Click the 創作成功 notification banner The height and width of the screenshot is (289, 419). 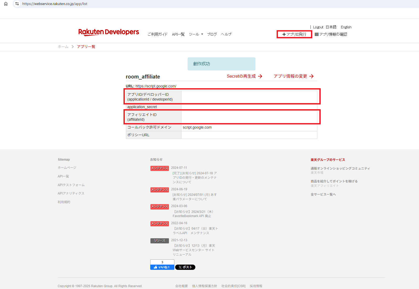[222, 64]
